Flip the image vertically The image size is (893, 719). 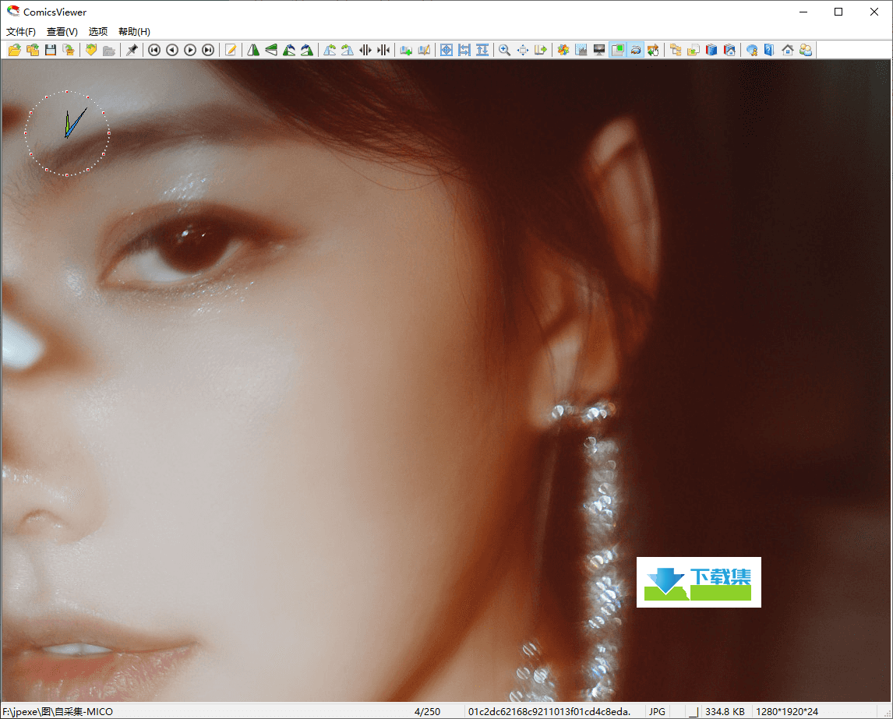click(x=271, y=50)
